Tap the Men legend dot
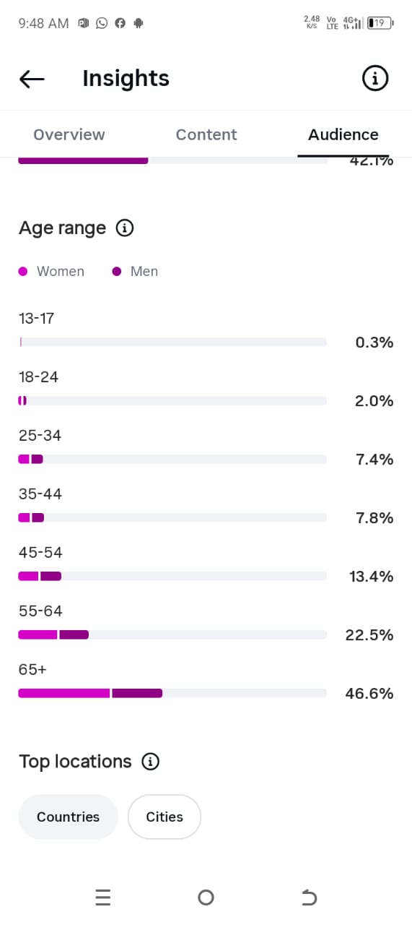412x925 pixels. point(117,272)
